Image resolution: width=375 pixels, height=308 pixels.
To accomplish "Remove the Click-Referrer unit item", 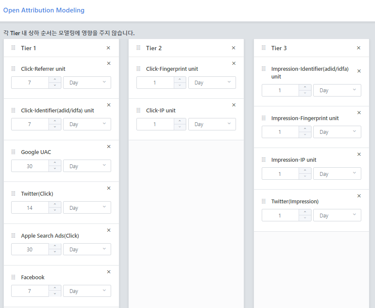I will tap(109, 63).
